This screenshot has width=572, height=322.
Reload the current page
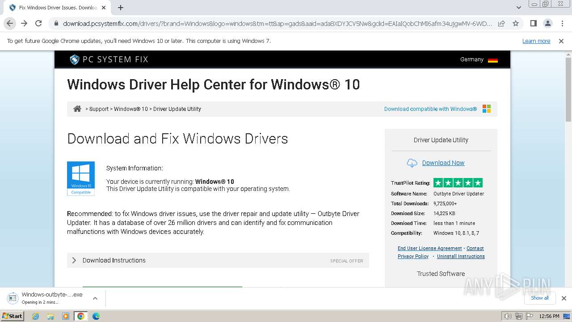38,23
